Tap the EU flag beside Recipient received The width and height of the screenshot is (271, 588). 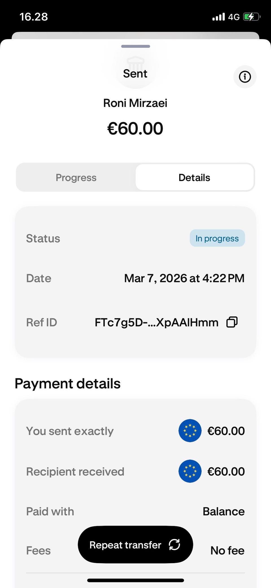click(x=190, y=471)
